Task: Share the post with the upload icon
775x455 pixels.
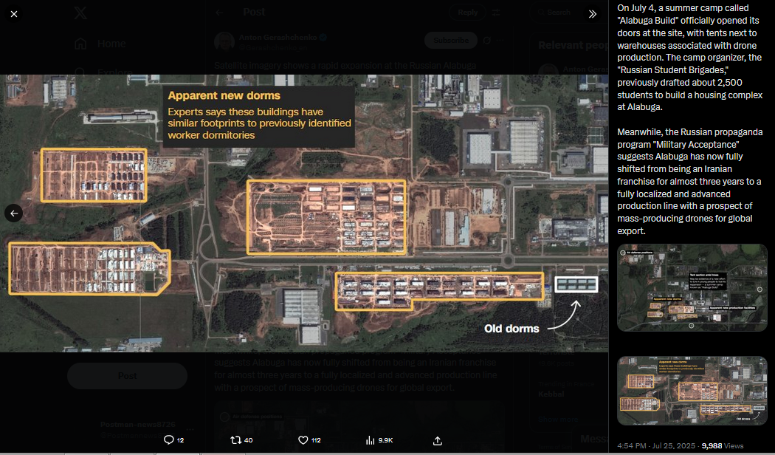Action: point(438,440)
